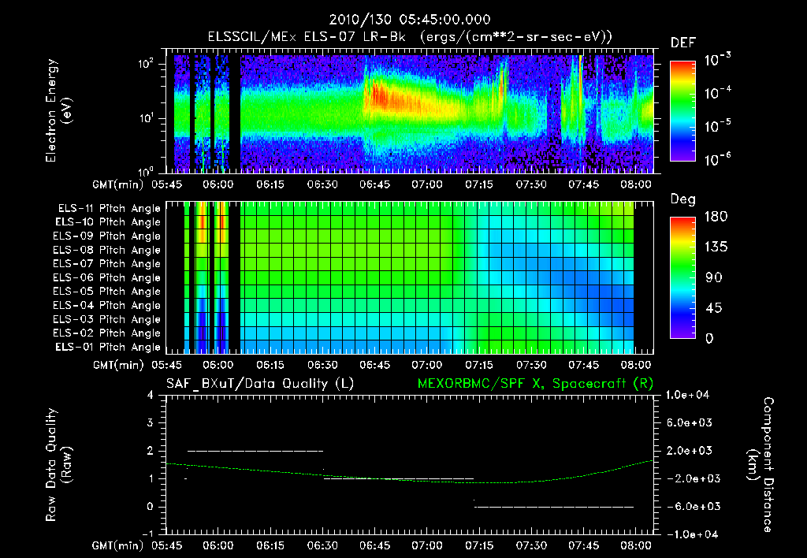The height and width of the screenshot is (558, 807).
Task: Click the white quality-0 line segment
Action: tap(554, 507)
